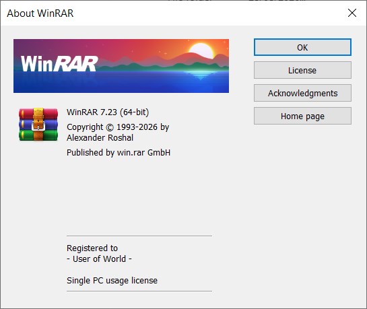
Task: Open the License information
Action: click(302, 70)
